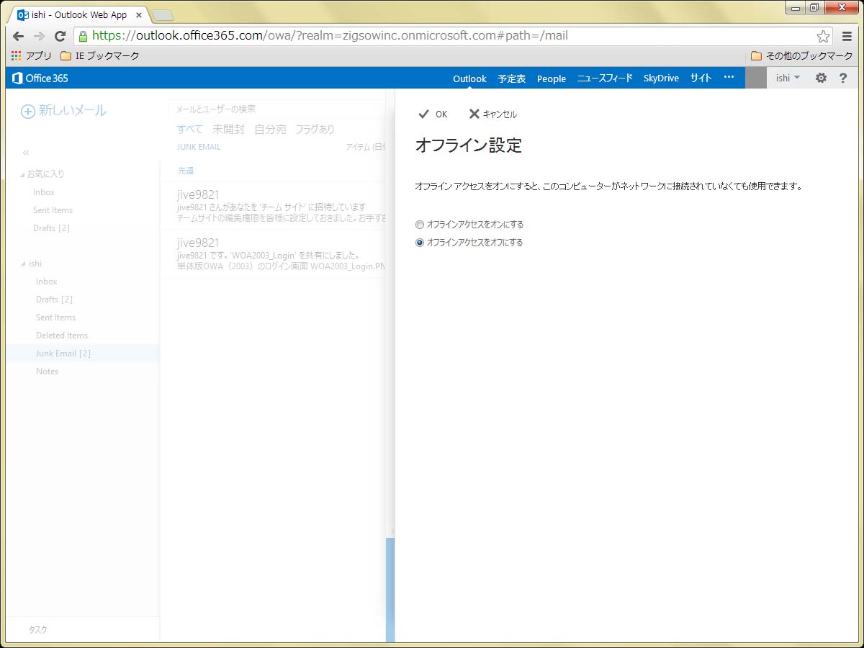Click the JUNK EMAIL folder heading
This screenshot has height=648, width=864.
pyautogui.click(x=199, y=147)
